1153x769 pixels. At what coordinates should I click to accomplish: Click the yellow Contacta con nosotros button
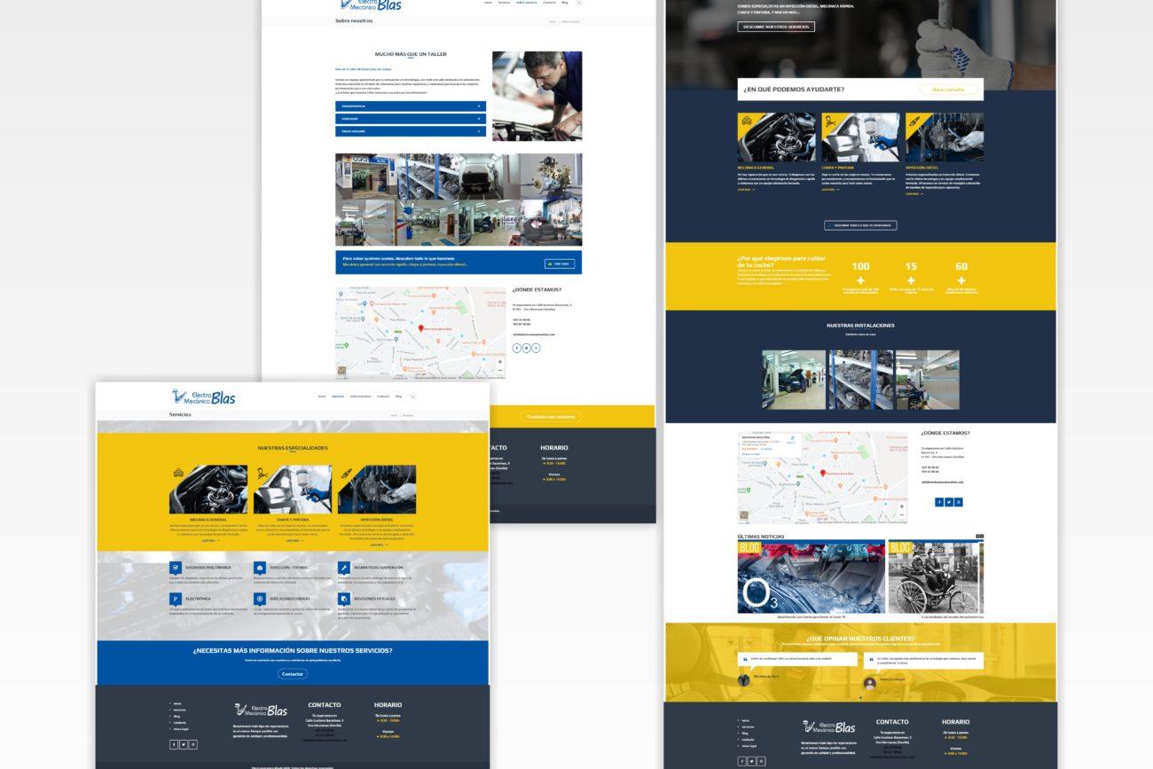pos(550,416)
